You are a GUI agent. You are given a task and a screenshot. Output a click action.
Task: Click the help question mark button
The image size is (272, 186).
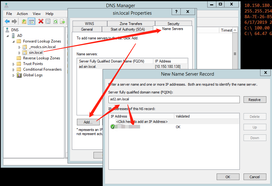click(176, 12)
